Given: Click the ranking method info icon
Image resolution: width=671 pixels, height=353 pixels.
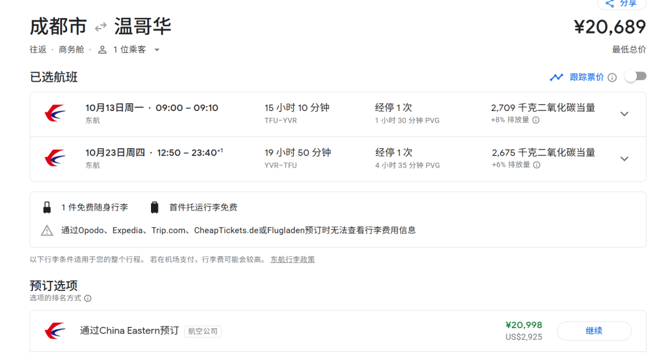Looking at the screenshot, I should [x=88, y=298].
